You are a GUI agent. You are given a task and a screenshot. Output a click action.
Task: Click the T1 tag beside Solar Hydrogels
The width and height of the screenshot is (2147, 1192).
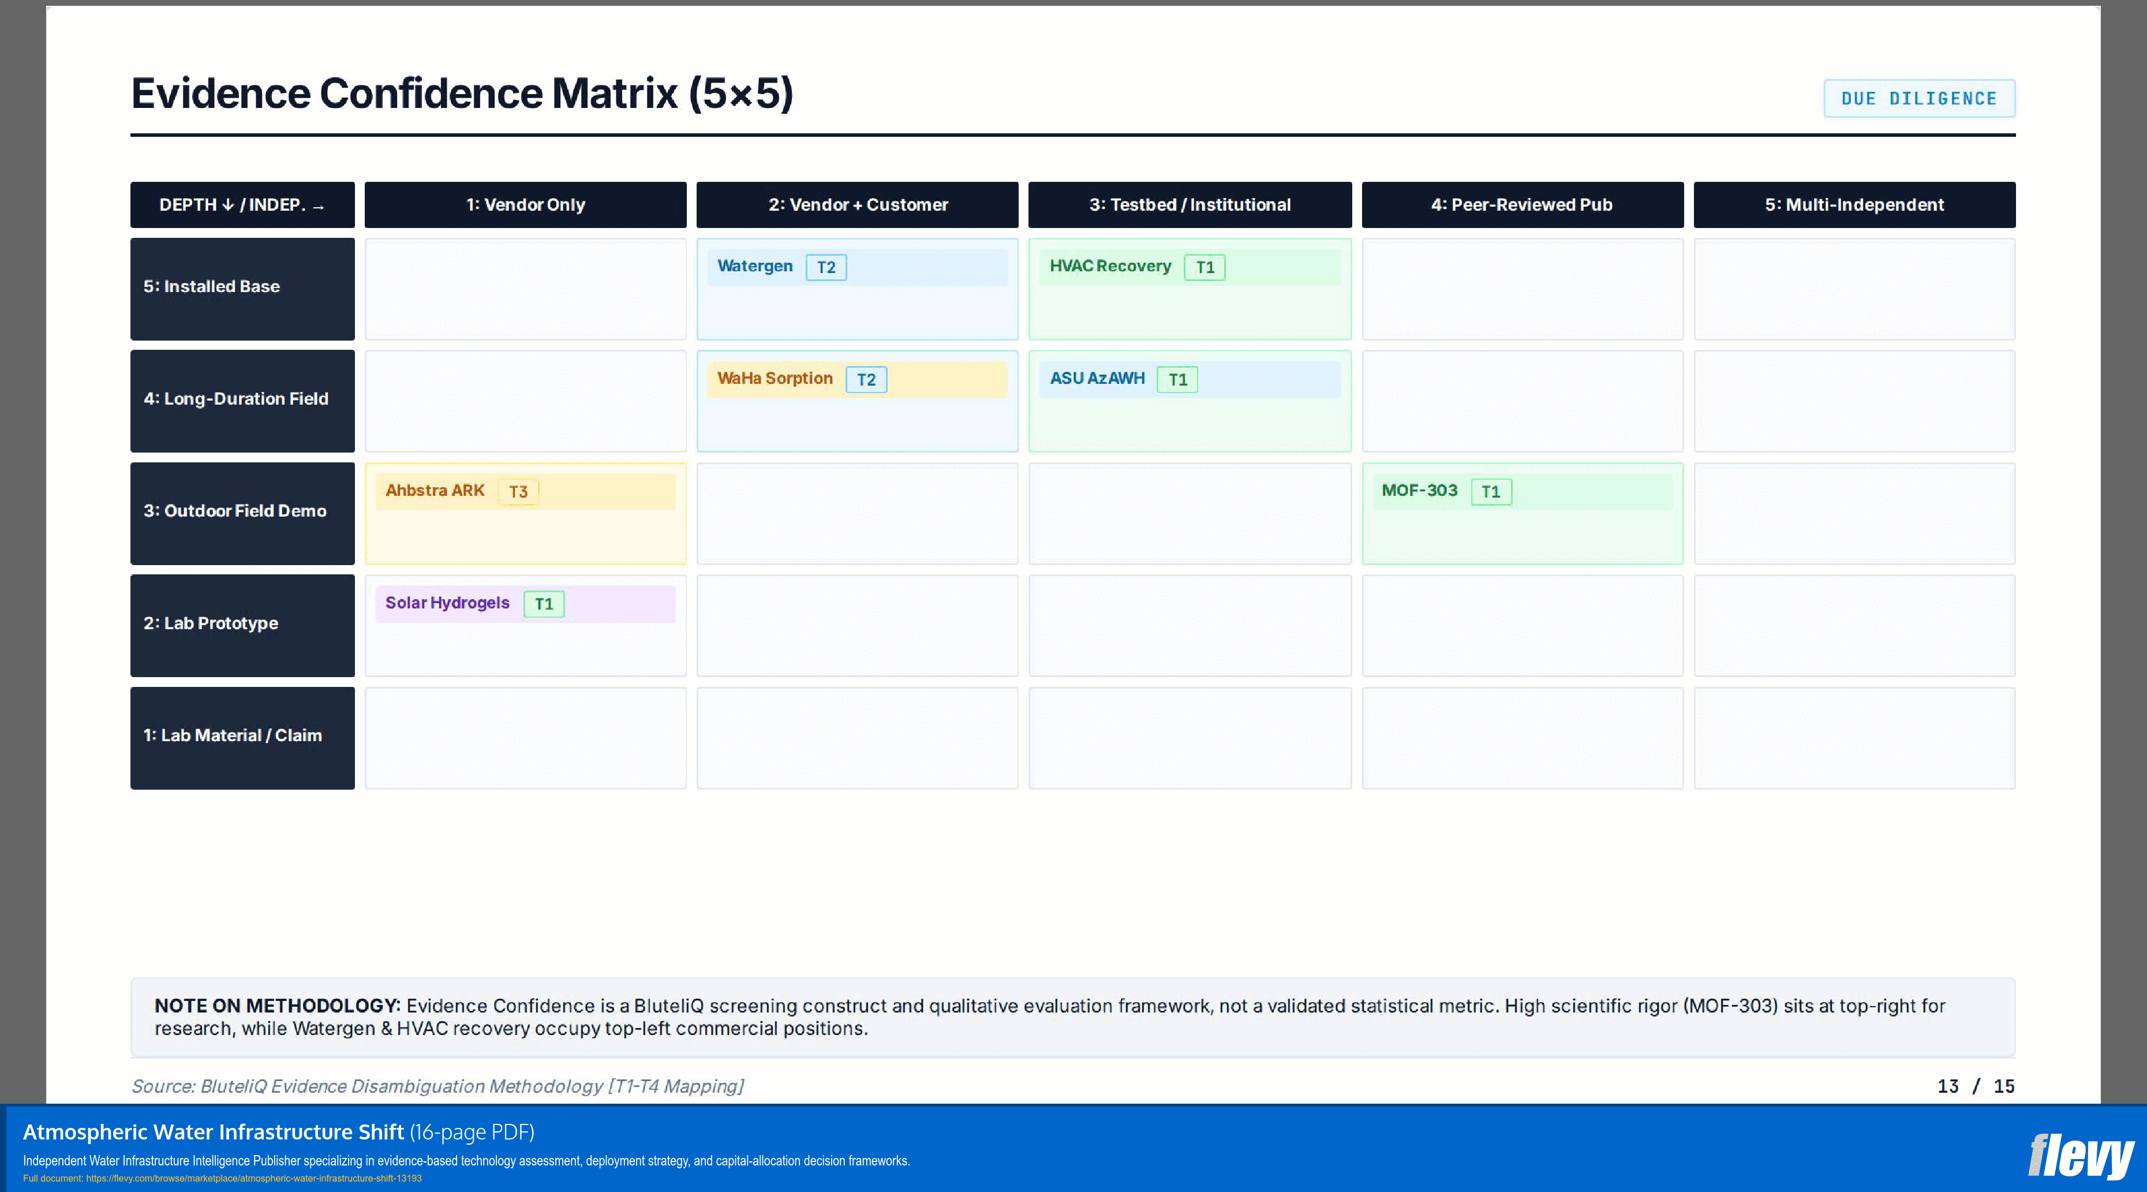click(x=544, y=604)
